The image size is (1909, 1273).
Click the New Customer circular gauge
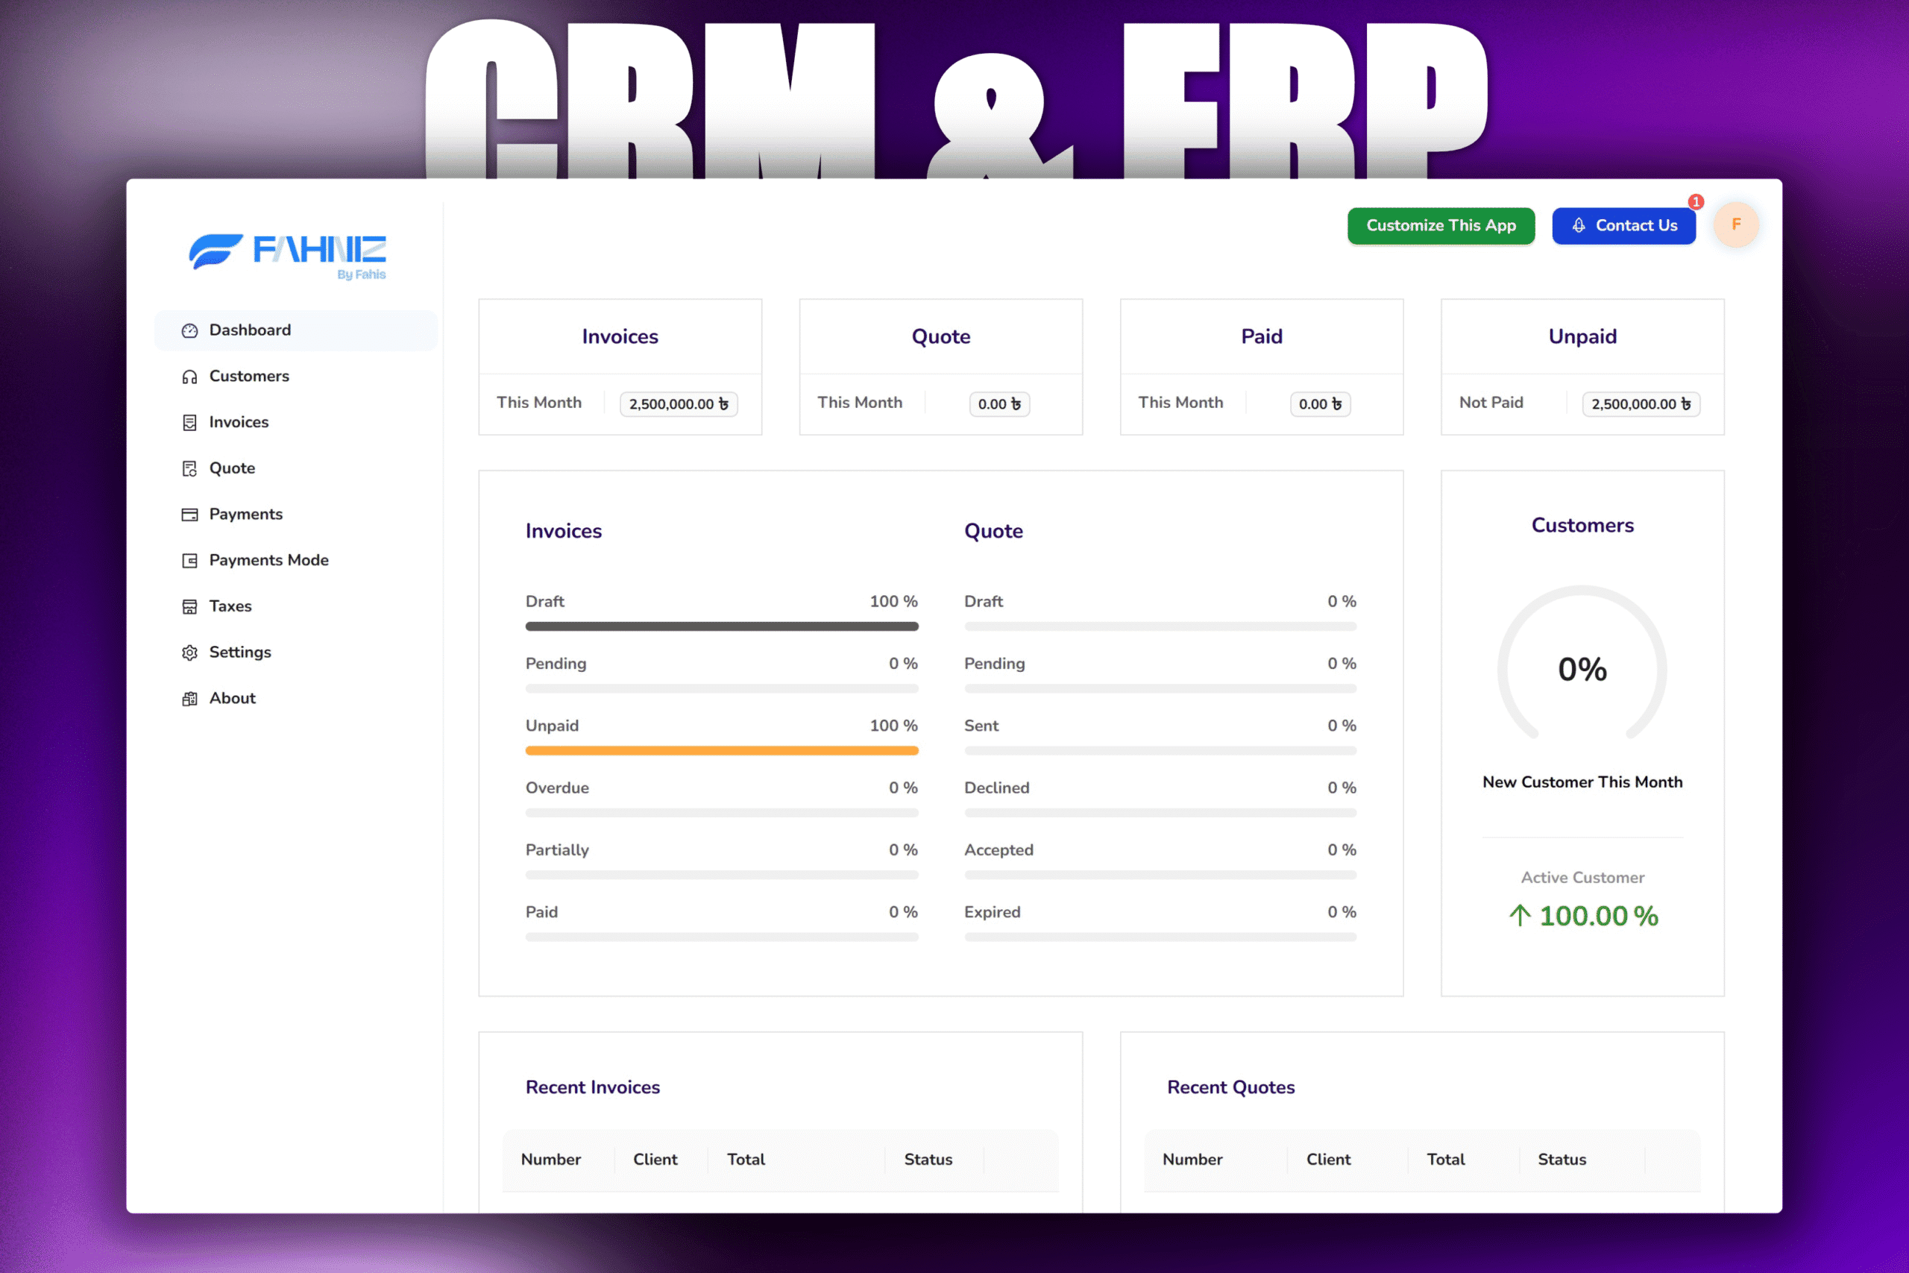click(1582, 667)
